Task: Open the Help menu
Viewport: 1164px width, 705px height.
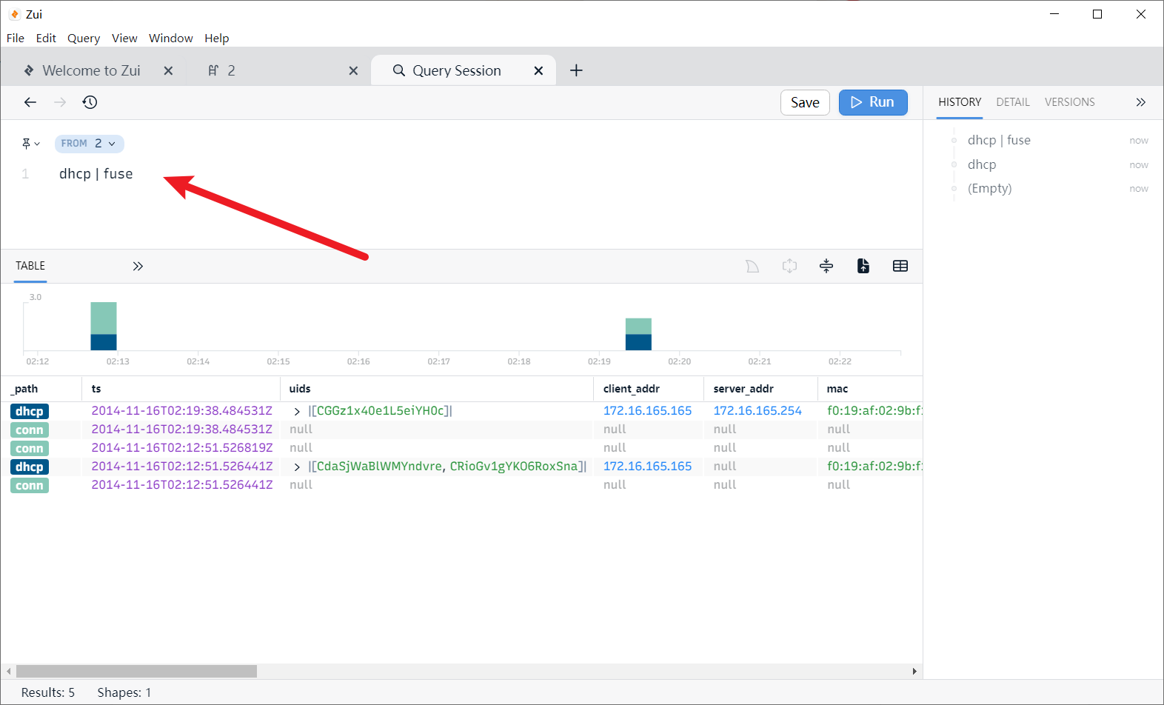Action: coord(217,38)
